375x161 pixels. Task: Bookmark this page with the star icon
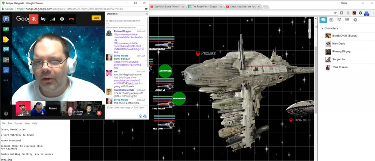(335, 13)
